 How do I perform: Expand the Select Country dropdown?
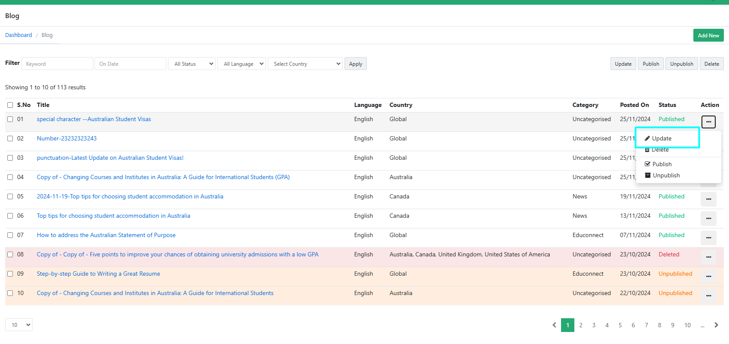pyautogui.click(x=305, y=64)
